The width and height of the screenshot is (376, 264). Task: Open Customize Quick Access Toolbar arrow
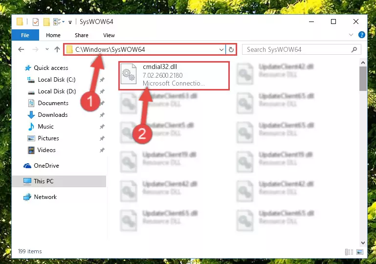[70, 22]
